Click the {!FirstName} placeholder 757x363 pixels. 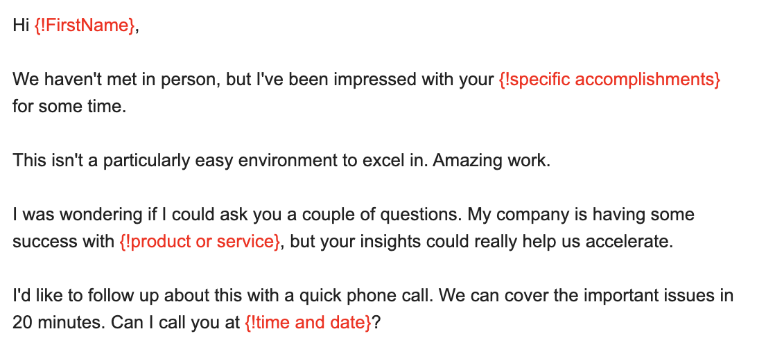tap(85, 26)
